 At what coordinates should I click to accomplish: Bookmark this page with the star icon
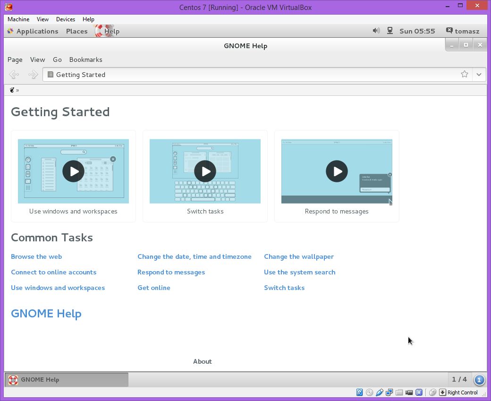pyautogui.click(x=465, y=74)
